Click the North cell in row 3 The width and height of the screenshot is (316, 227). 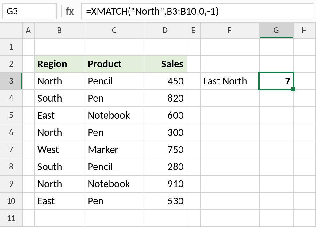point(60,81)
